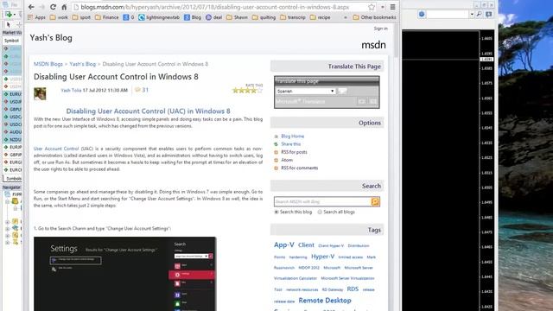
Task: Bookmark the page with the star icon
Action: [x=372, y=7]
